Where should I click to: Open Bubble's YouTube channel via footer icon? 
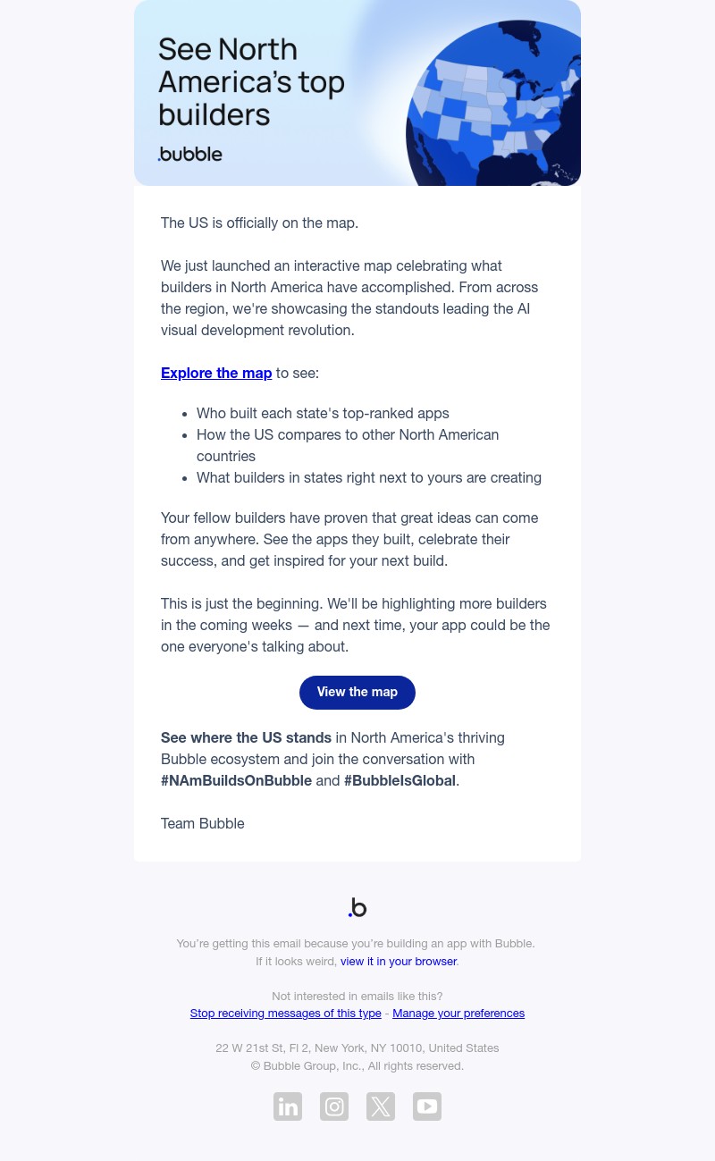427,1106
